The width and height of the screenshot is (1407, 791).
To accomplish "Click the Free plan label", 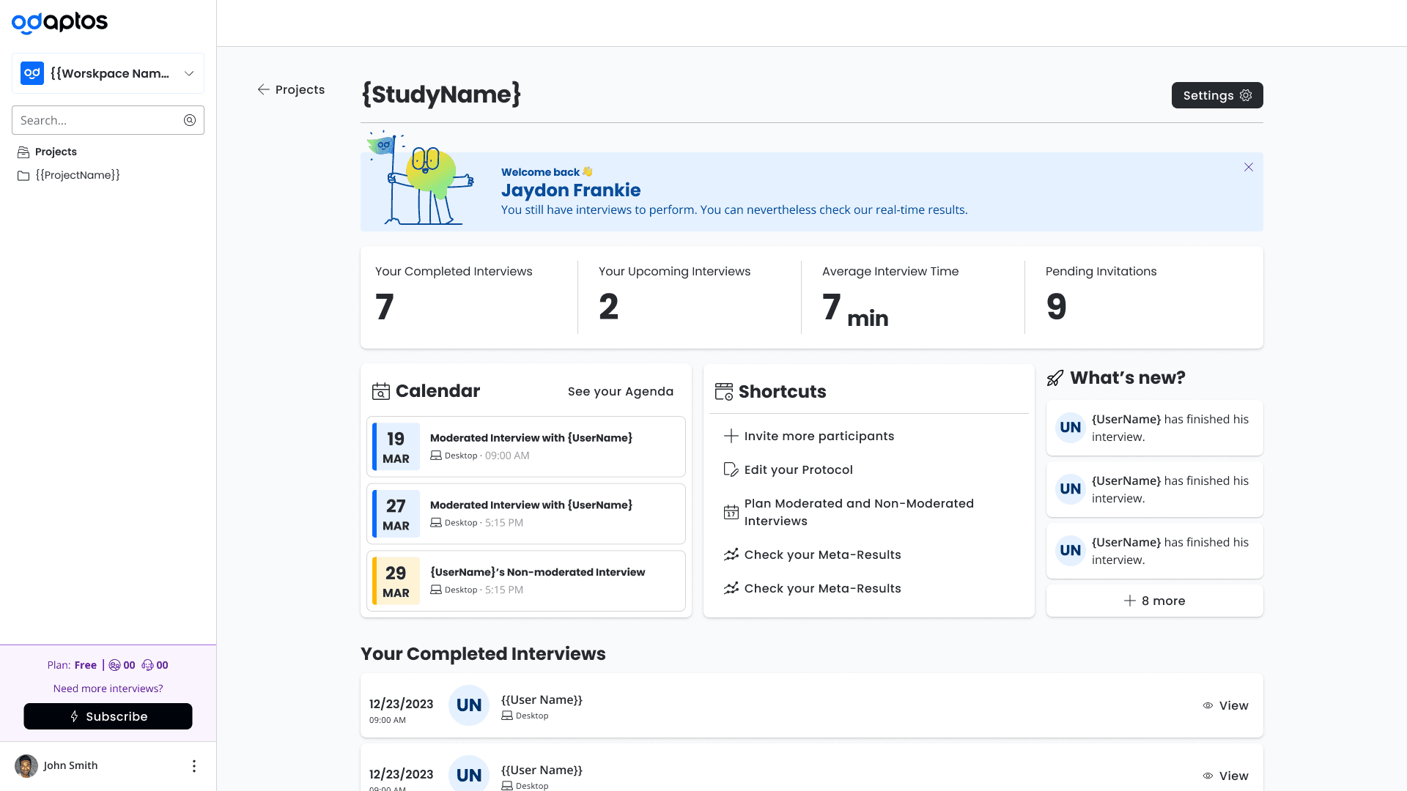I will click(x=85, y=665).
